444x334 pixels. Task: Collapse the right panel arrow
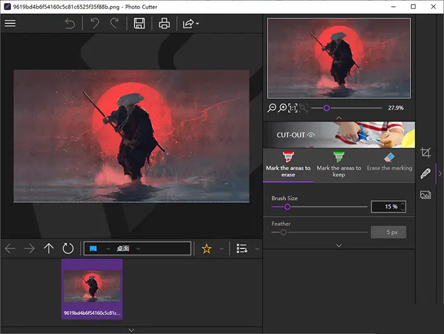pyautogui.click(x=440, y=174)
